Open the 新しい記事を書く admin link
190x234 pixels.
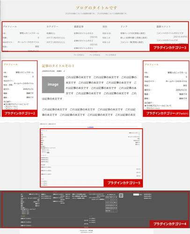[x=134, y=38]
